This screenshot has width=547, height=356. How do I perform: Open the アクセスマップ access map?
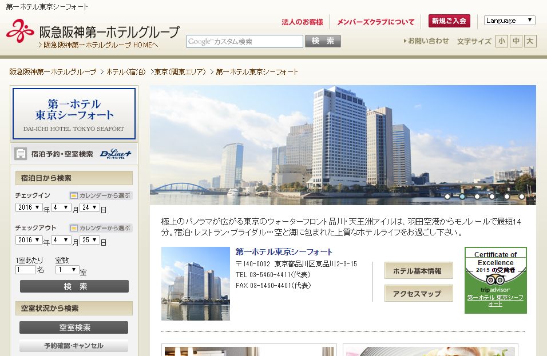[x=419, y=294]
